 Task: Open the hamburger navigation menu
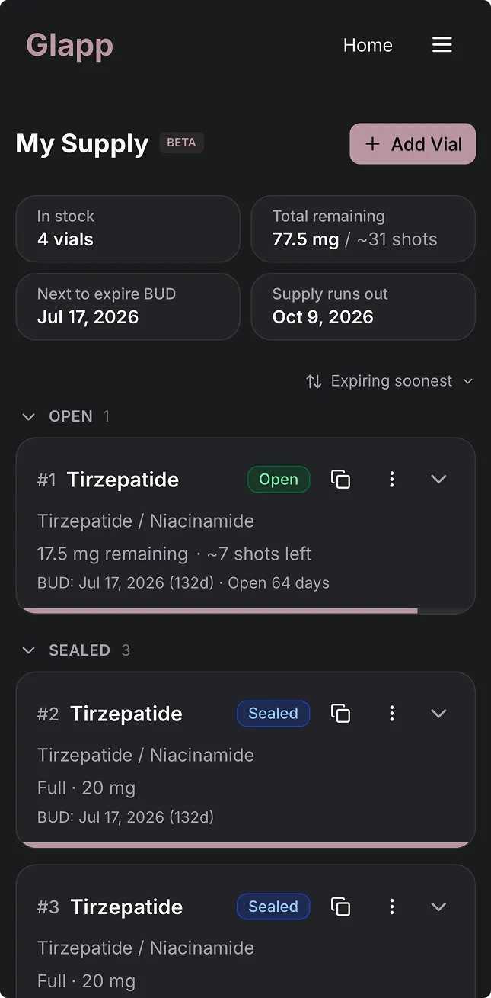point(442,45)
